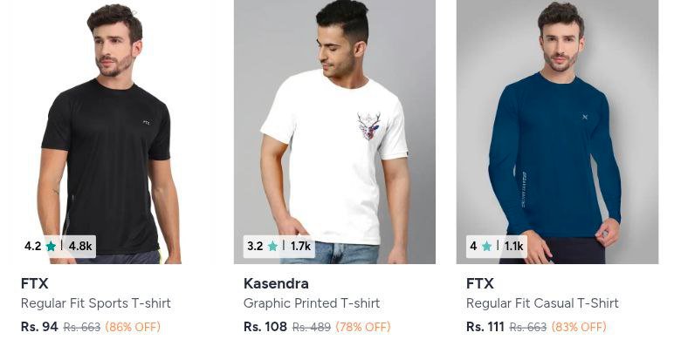Click the Rs. 111 price

(x=485, y=327)
